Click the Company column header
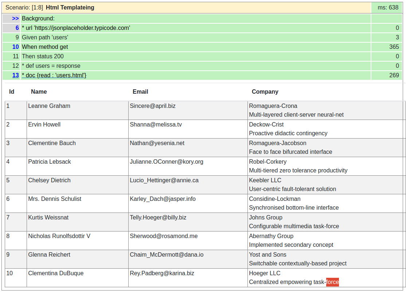The width and height of the screenshot is (406, 292). tap(265, 92)
